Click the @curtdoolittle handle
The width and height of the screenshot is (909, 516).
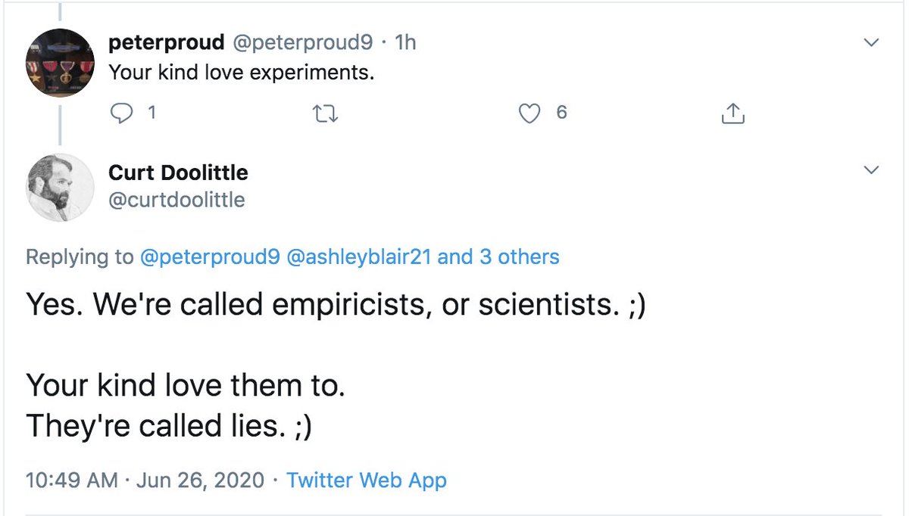pos(176,199)
